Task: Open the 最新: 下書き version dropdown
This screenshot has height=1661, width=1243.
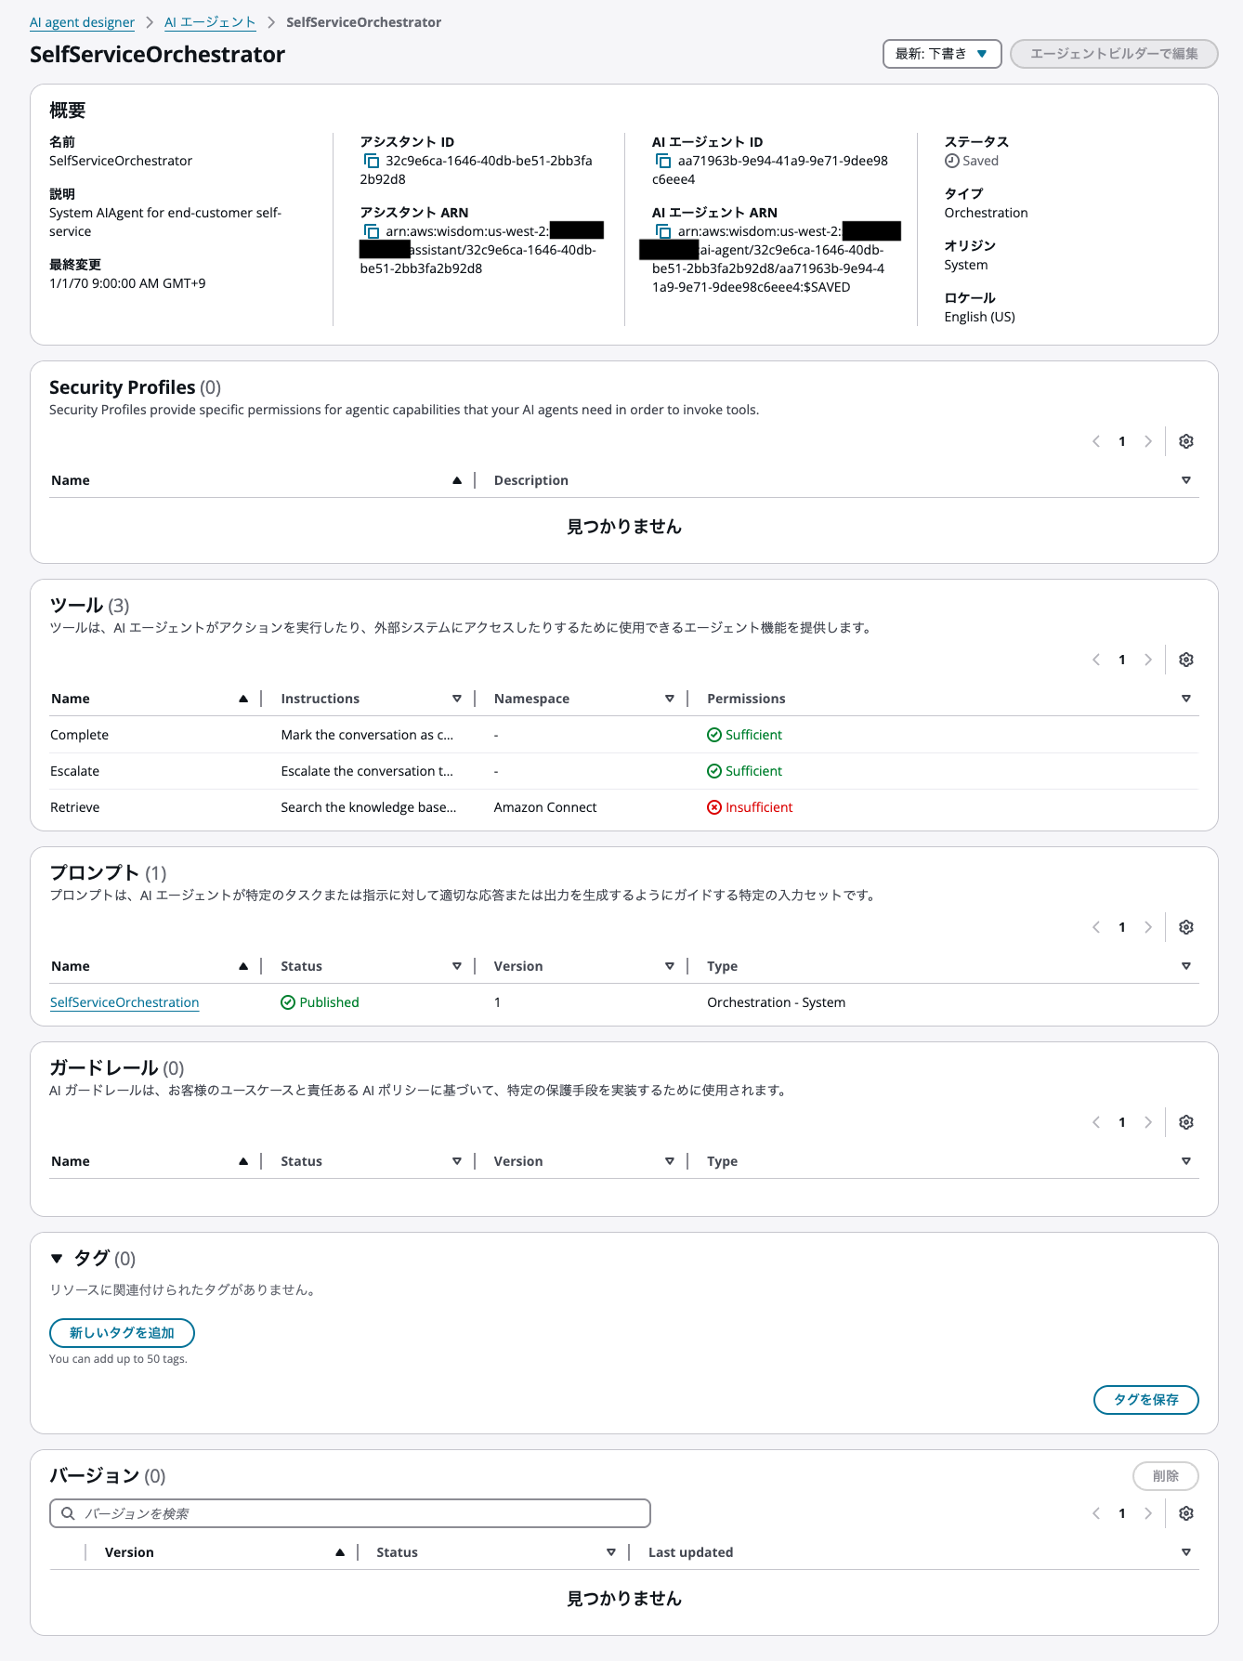Action: coord(941,54)
